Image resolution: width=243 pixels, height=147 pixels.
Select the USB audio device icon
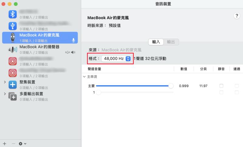tap(12, 26)
